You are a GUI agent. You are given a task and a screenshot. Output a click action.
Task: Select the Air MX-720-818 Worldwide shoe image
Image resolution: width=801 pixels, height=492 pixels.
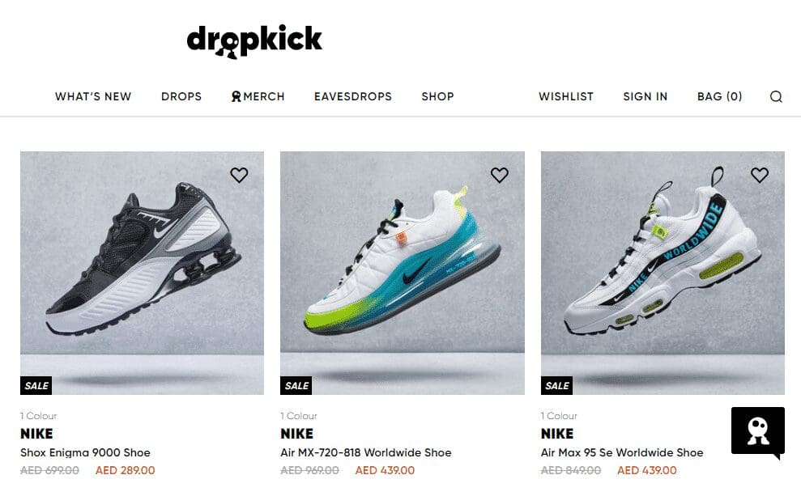click(403, 273)
